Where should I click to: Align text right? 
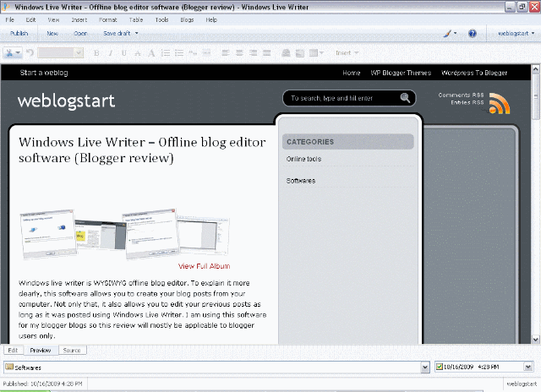[x=253, y=53]
